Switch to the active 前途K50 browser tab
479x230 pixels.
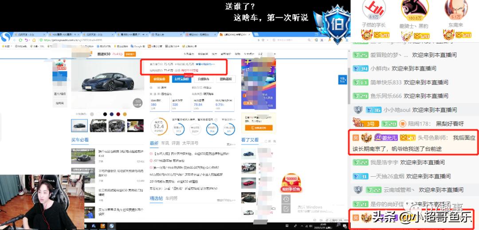(x=235, y=35)
